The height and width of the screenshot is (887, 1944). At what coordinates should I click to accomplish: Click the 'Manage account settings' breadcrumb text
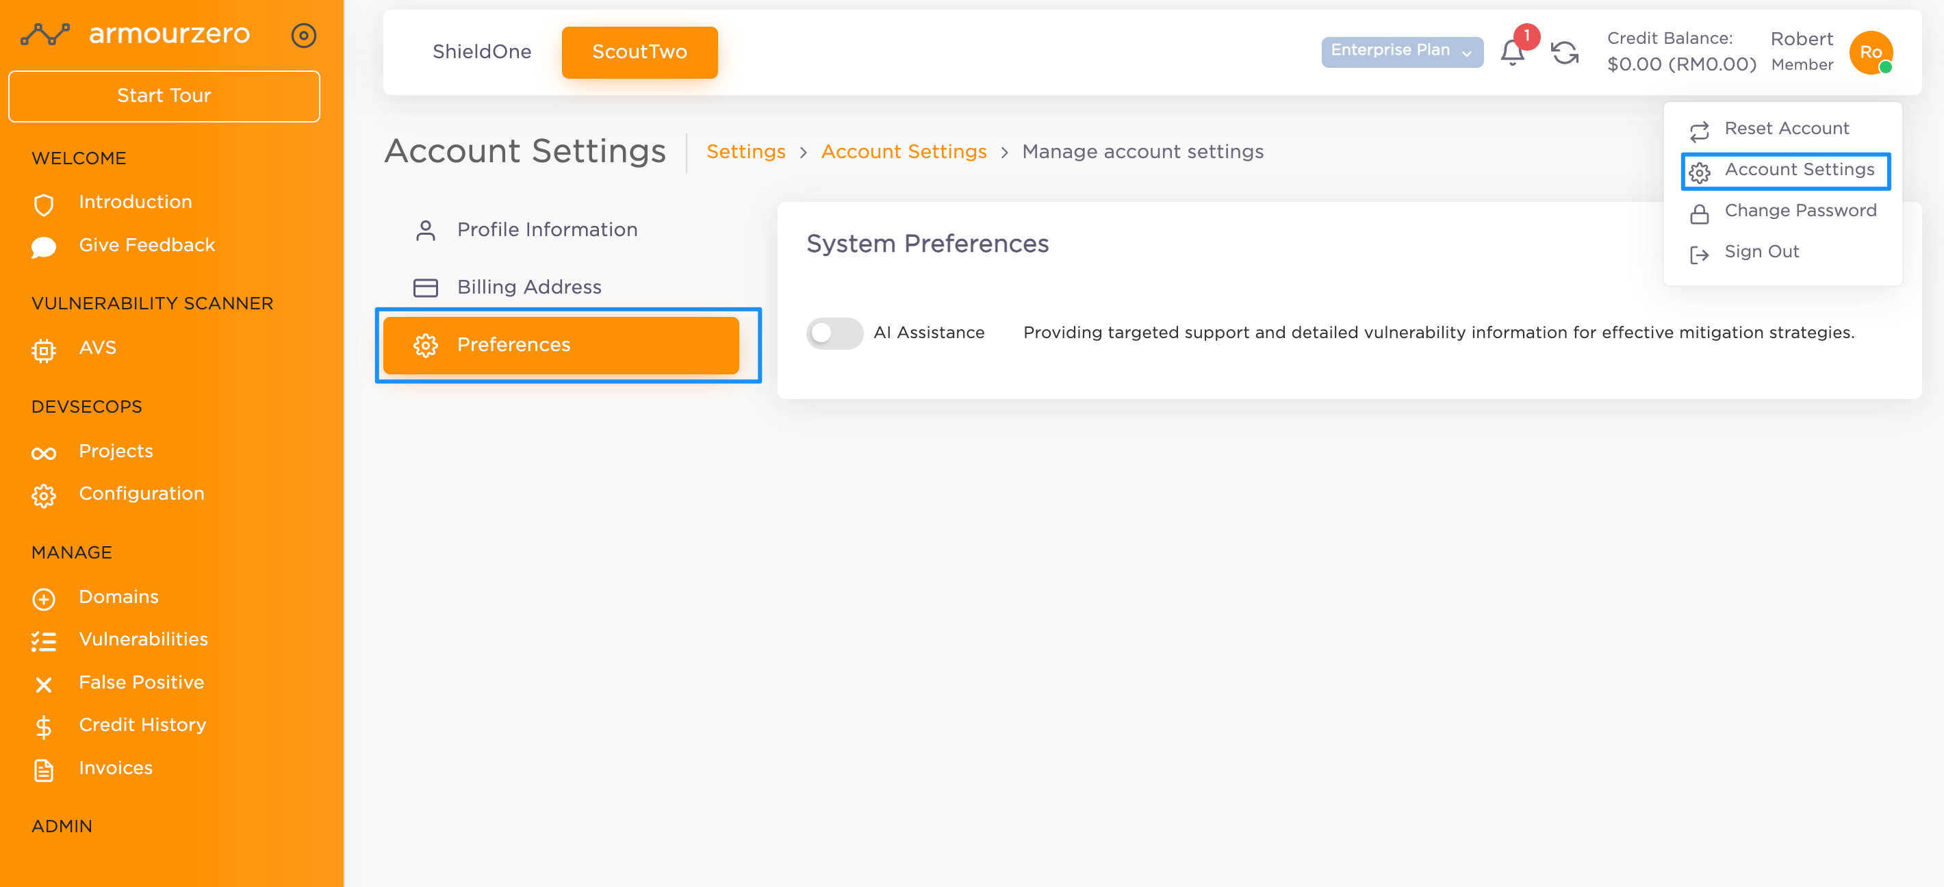coord(1142,152)
